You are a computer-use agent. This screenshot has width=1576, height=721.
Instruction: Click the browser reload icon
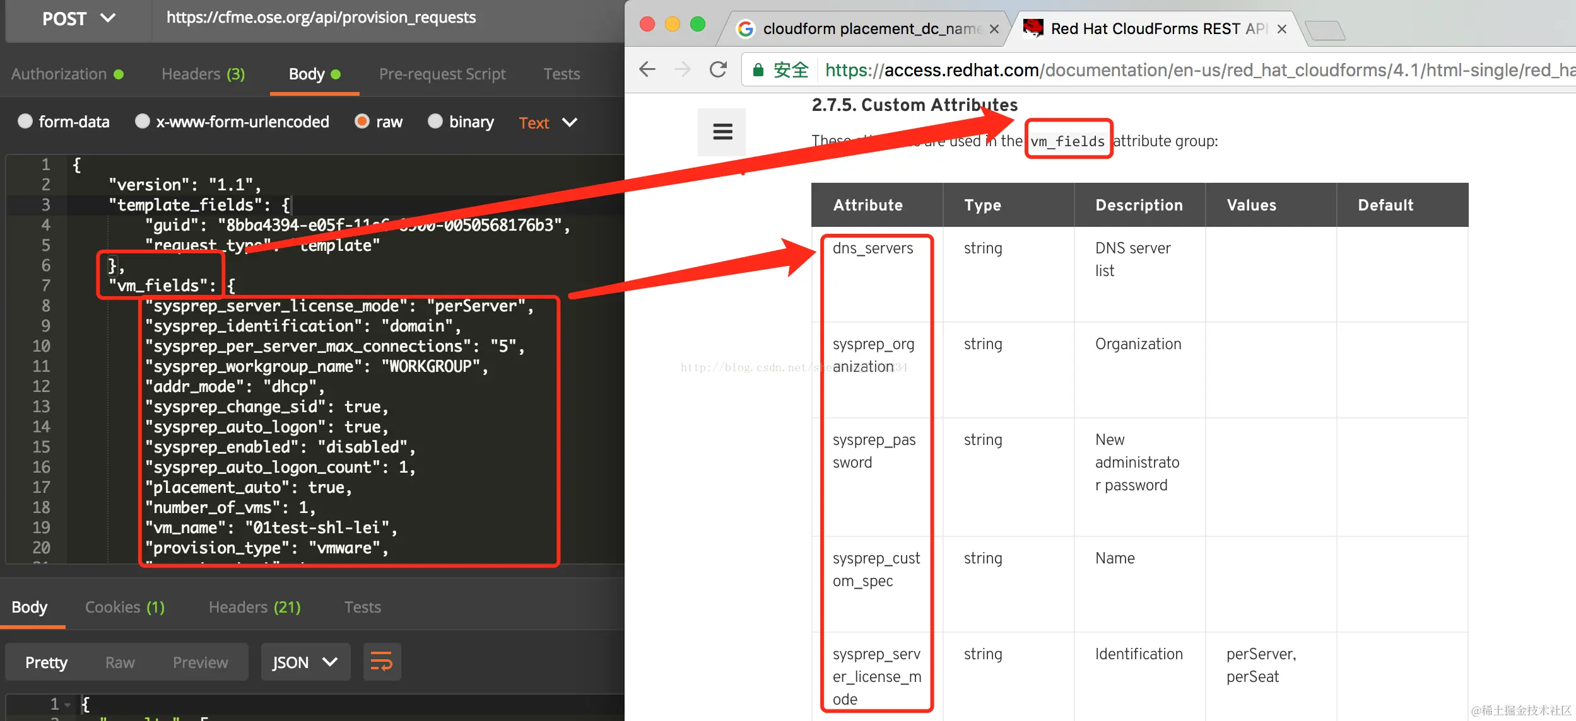point(718,69)
